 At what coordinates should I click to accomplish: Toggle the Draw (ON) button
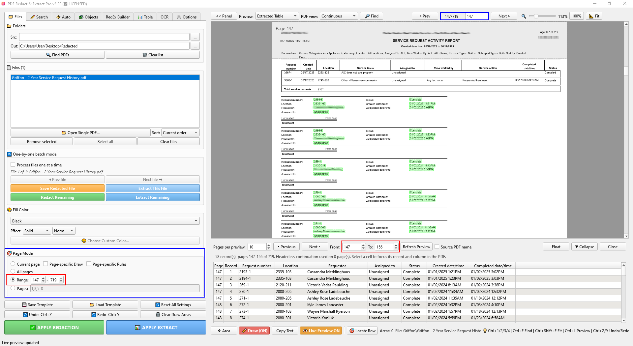(x=254, y=331)
